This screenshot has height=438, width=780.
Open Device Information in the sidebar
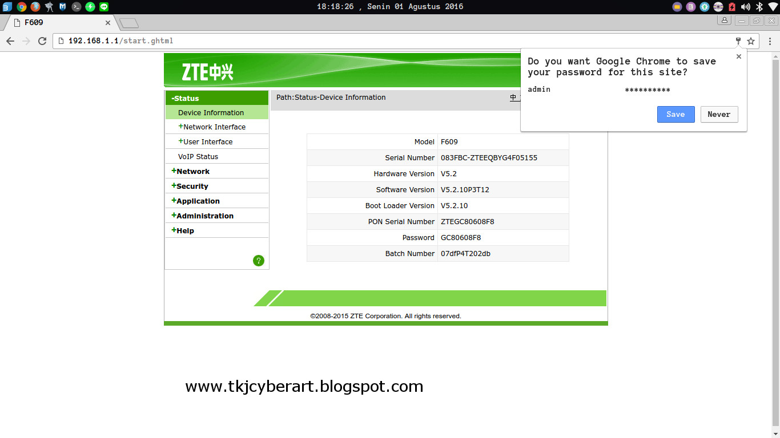pos(217,112)
